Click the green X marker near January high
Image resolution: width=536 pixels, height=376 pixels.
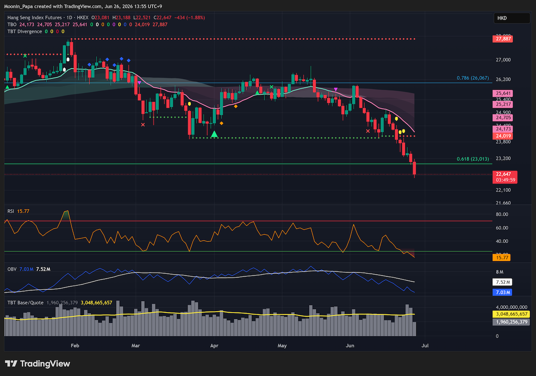tap(25, 56)
